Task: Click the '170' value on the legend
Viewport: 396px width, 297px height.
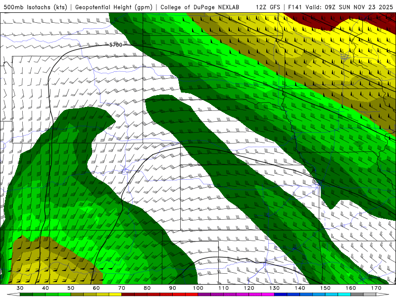Action: [x=376, y=288]
